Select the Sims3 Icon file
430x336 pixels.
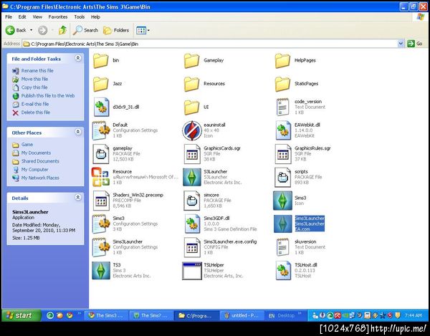click(x=283, y=201)
